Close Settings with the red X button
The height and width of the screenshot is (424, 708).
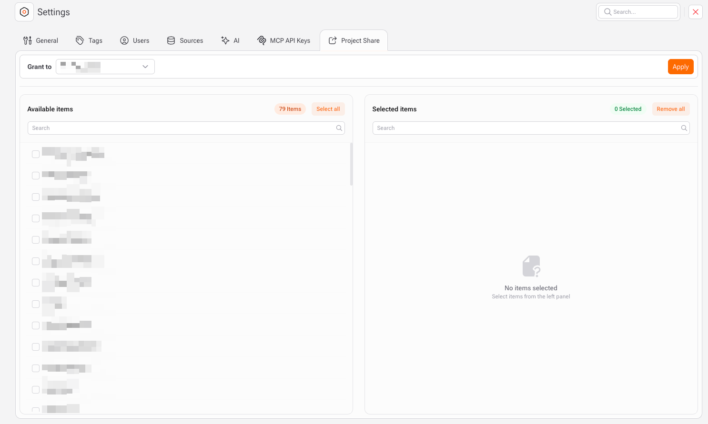pos(696,12)
